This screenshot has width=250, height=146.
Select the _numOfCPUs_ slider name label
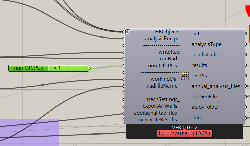pyautogui.click(x=28, y=68)
